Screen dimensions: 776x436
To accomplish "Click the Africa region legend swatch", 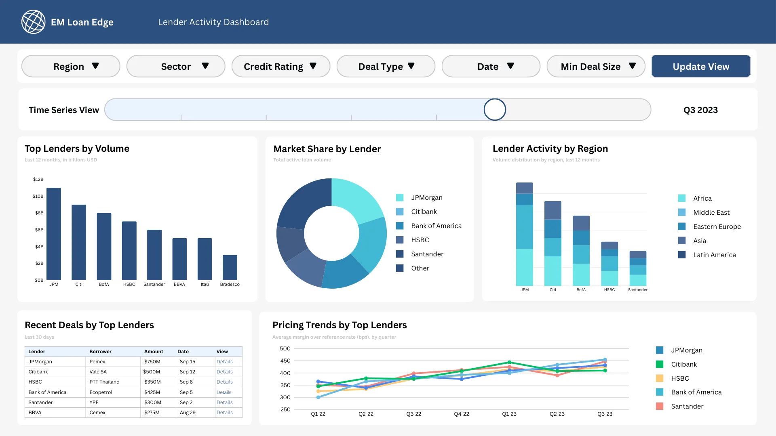I will pos(682,198).
